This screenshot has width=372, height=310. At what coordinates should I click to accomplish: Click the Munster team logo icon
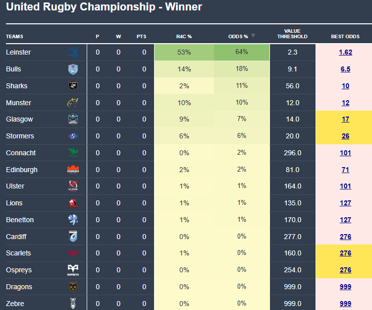(x=73, y=103)
